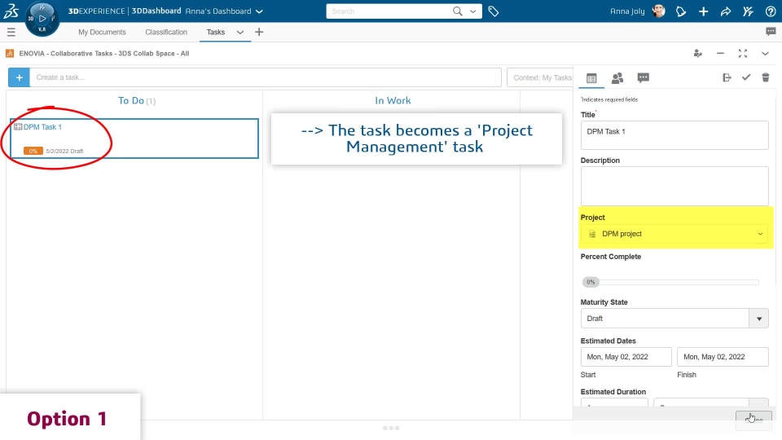Image resolution: width=782 pixels, height=440 pixels.
Task: Expand the widget menu chevron
Action: 765,54
